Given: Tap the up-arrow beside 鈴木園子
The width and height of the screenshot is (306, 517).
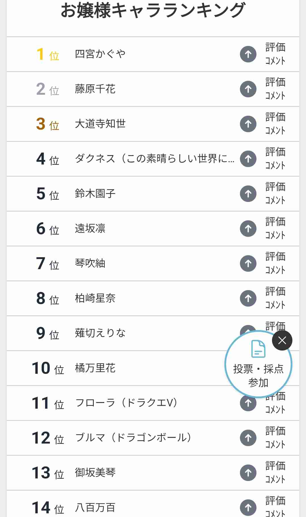Looking at the screenshot, I should click(x=248, y=194).
